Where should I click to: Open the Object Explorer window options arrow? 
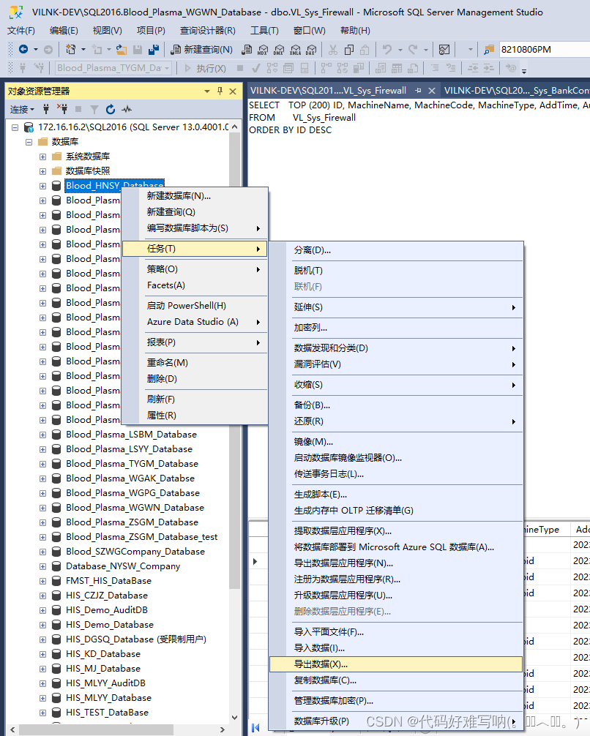pos(207,91)
